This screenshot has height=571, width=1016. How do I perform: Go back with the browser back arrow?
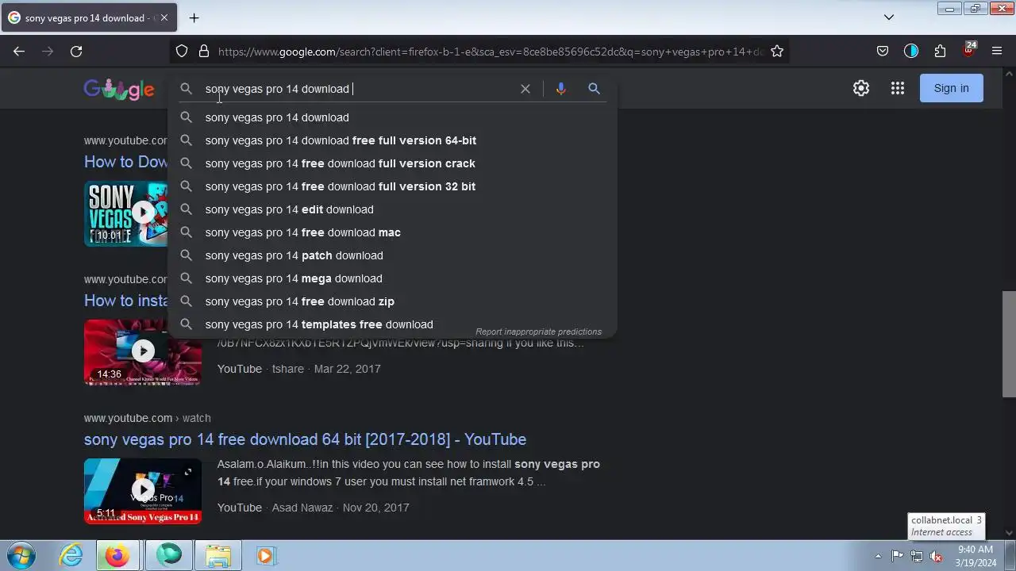[19, 52]
